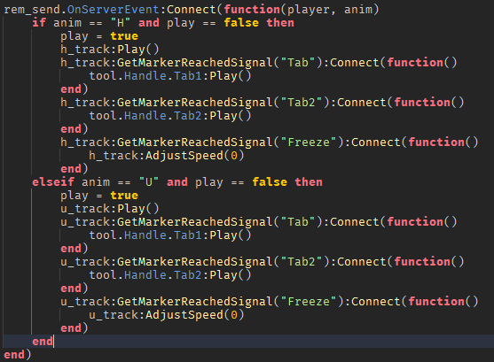Click 'u_track:AdjustSpeed(0)' line
The image size is (494, 362).
click(167, 315)
